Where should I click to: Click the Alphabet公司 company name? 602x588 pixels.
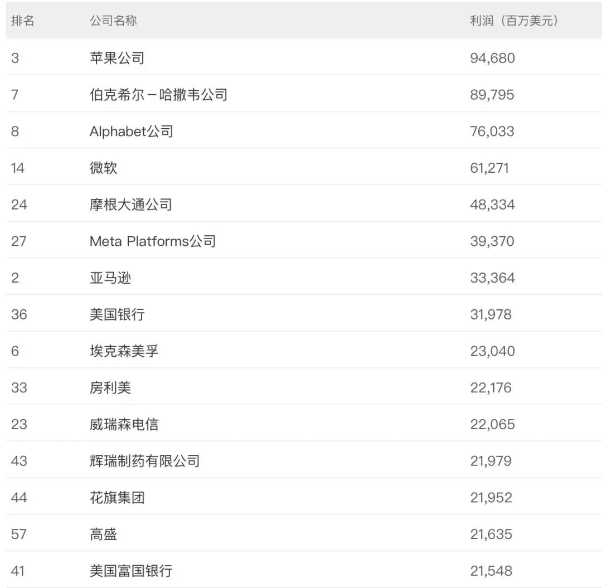pos(131,132)
